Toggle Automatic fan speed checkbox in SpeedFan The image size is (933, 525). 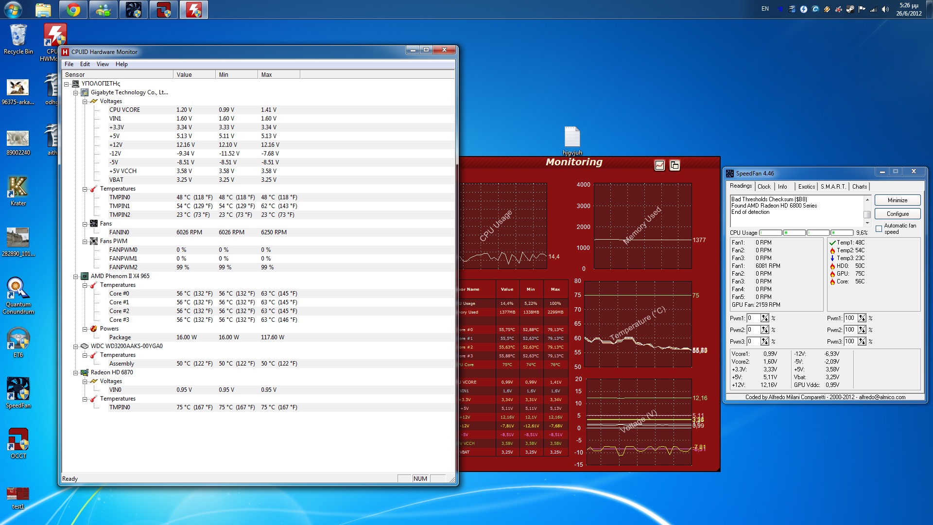(x=879, y=229)
